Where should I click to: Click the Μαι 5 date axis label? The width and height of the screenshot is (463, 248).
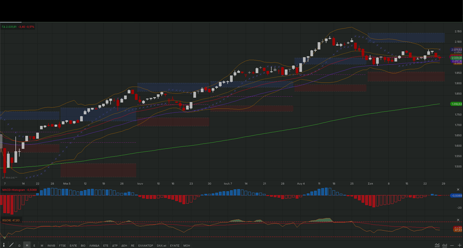pyautogui.click(x=67, y=183)
